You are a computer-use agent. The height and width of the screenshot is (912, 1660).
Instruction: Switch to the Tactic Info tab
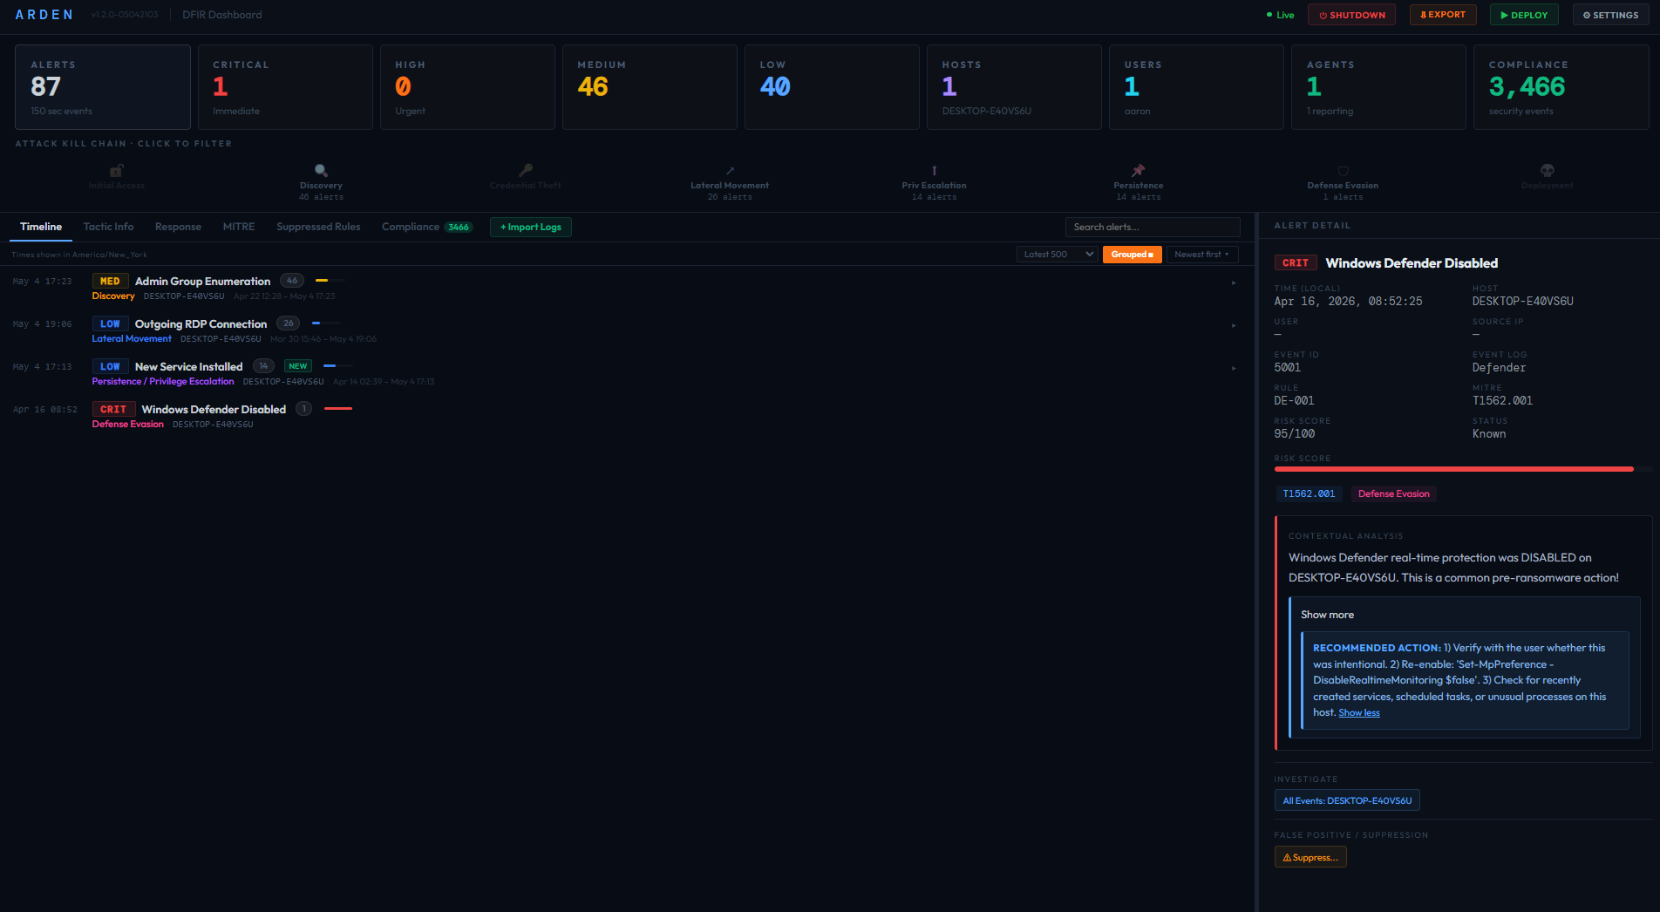click(x=109, y=227)
